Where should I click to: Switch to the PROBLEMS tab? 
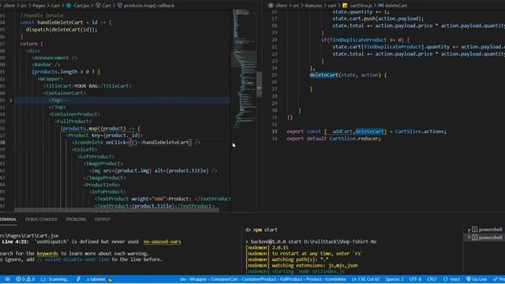coord(76,219)
